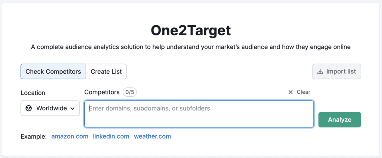
Task: Select the weather.com example link
Action: [153, 136]
